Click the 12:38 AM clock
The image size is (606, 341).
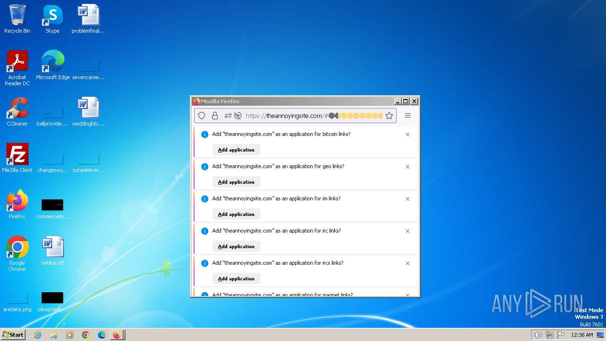tap(582, 335)
